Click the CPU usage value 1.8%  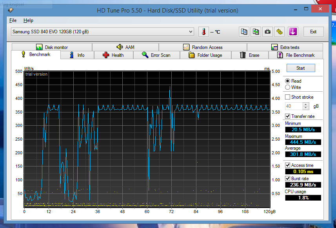tap(303, 198)
